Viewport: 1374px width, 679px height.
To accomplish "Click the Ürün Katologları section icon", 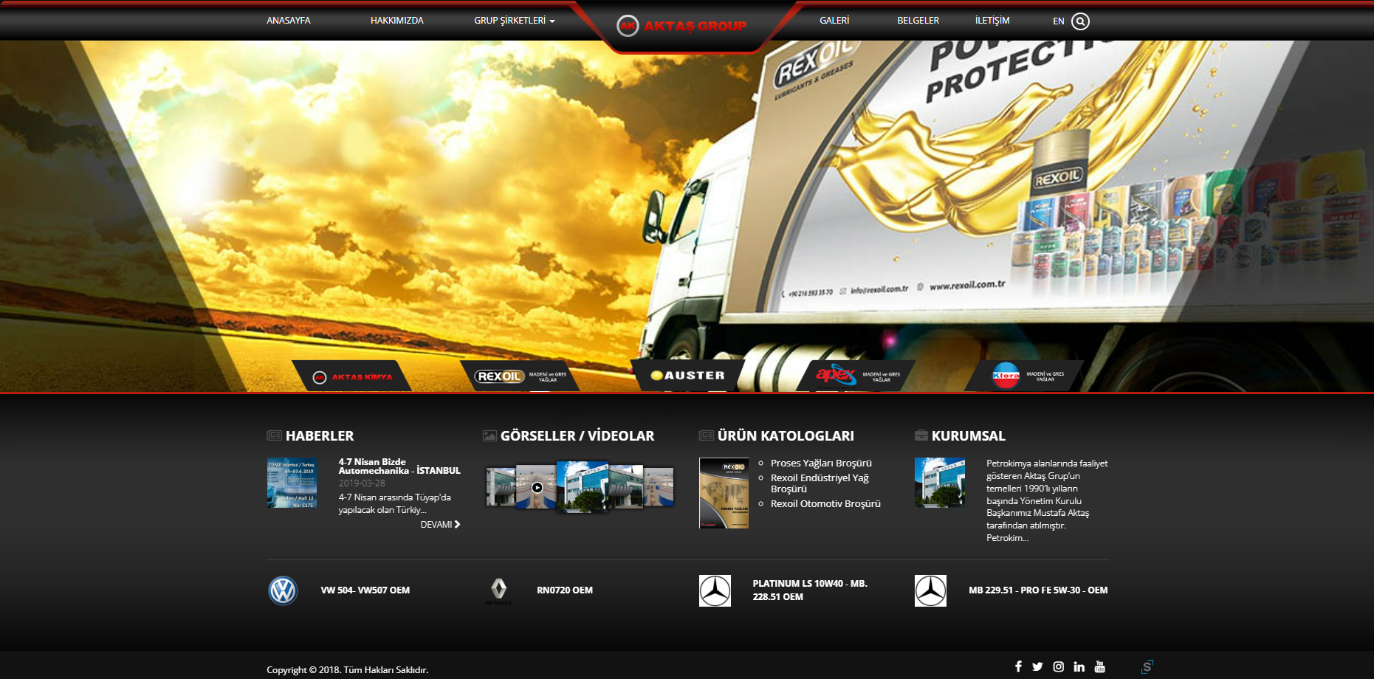I will click(x=706, y=435).
